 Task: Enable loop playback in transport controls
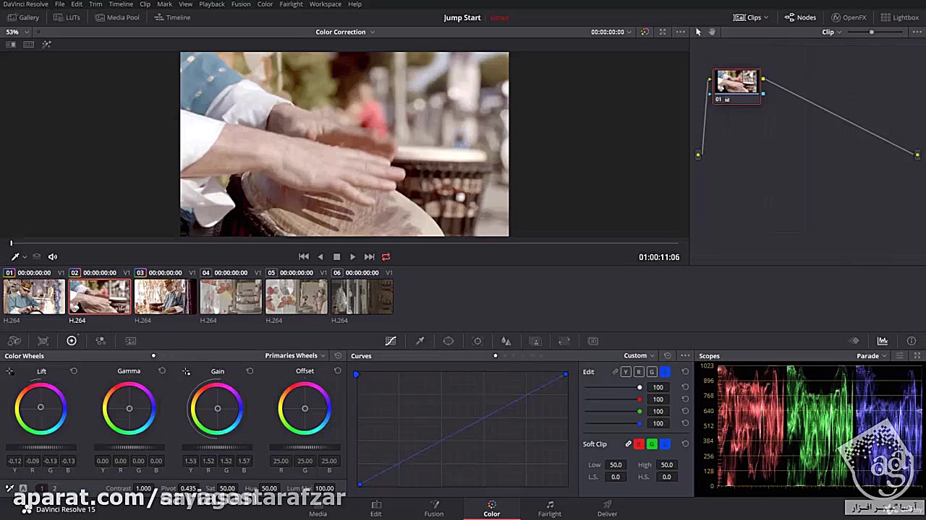[x=386, y=256]
